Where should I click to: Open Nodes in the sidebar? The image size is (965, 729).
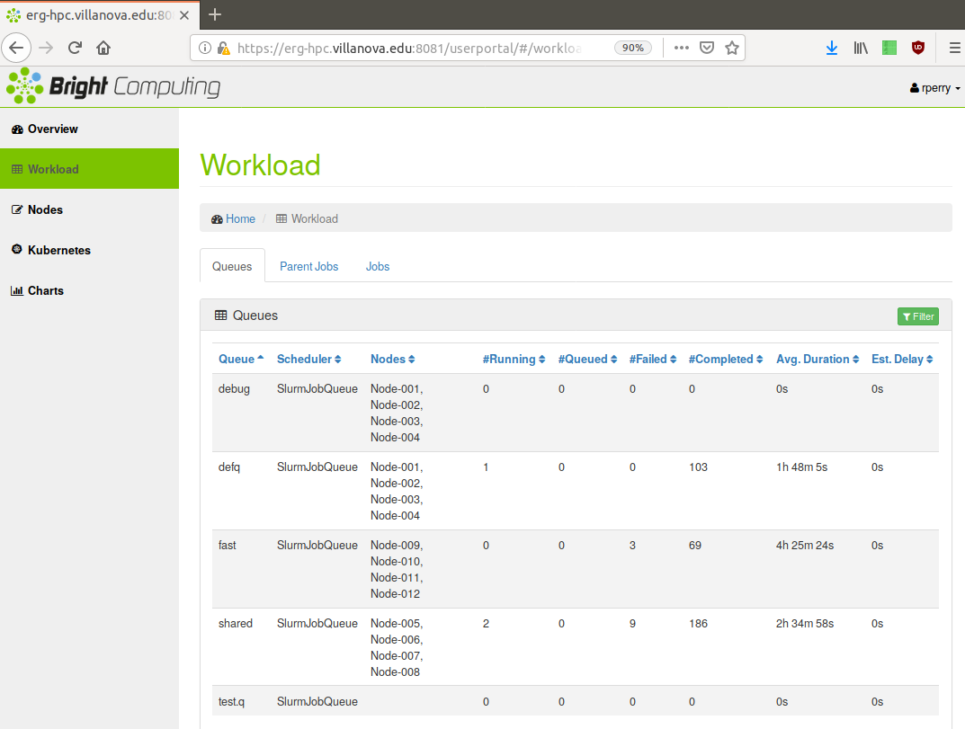[89, 209]
